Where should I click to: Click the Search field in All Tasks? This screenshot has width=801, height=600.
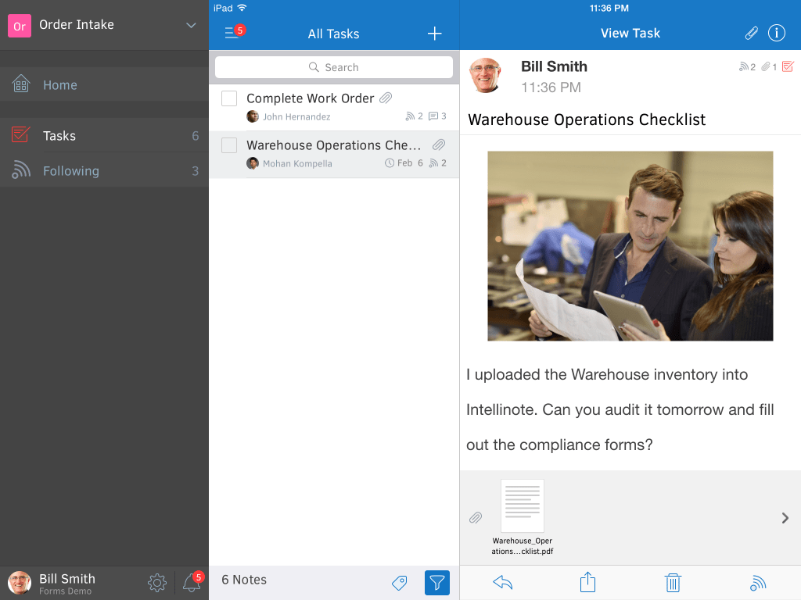click(x=334, y=67)
